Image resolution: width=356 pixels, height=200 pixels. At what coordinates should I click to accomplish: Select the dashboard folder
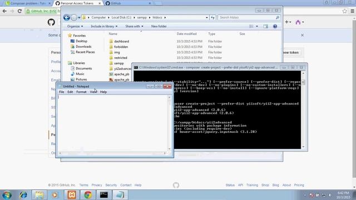pos(121,41)
